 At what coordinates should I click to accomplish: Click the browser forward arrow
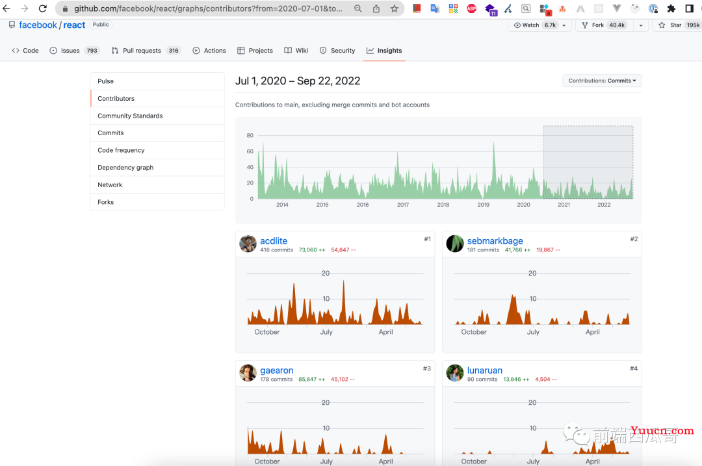(x=24, y=8)
